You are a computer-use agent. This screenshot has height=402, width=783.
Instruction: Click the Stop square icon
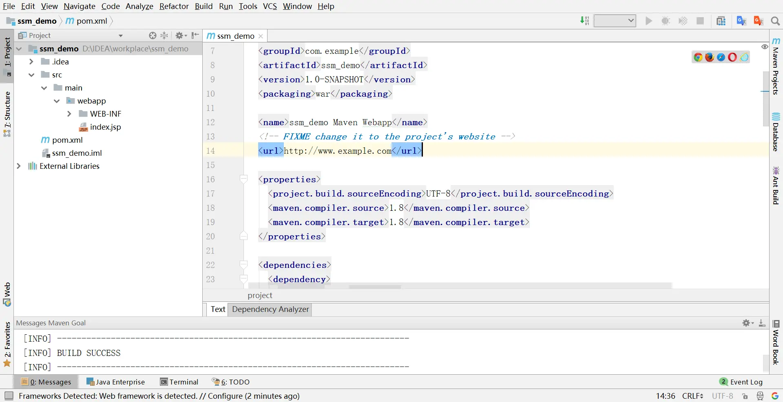coord(700,21)
